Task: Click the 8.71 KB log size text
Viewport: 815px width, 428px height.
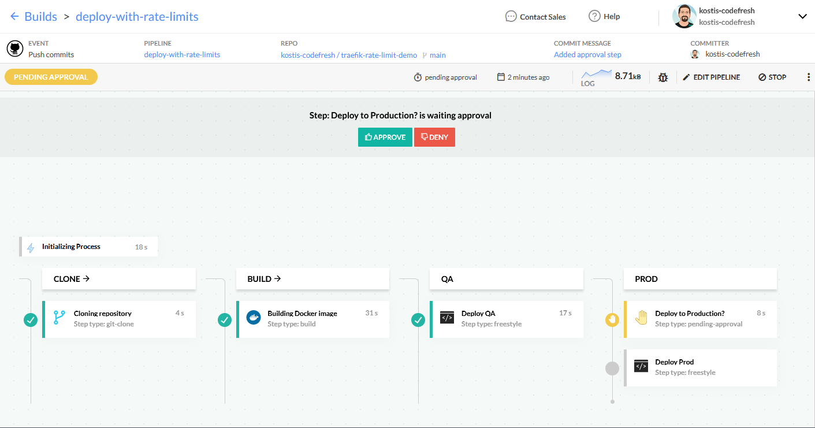Action: (628, 76)
